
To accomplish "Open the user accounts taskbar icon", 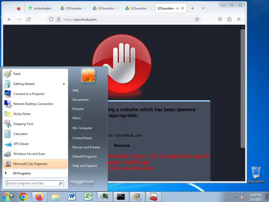I will [x=137, y=197].
